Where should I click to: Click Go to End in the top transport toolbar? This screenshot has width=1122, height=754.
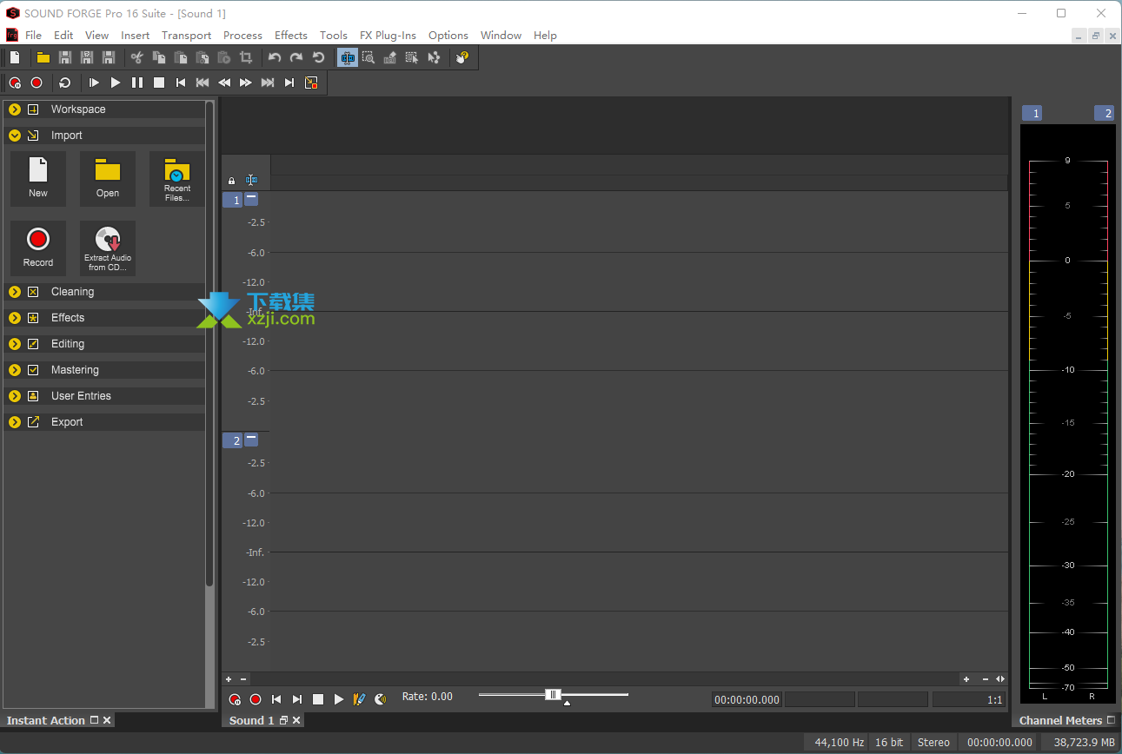[289, 83]
